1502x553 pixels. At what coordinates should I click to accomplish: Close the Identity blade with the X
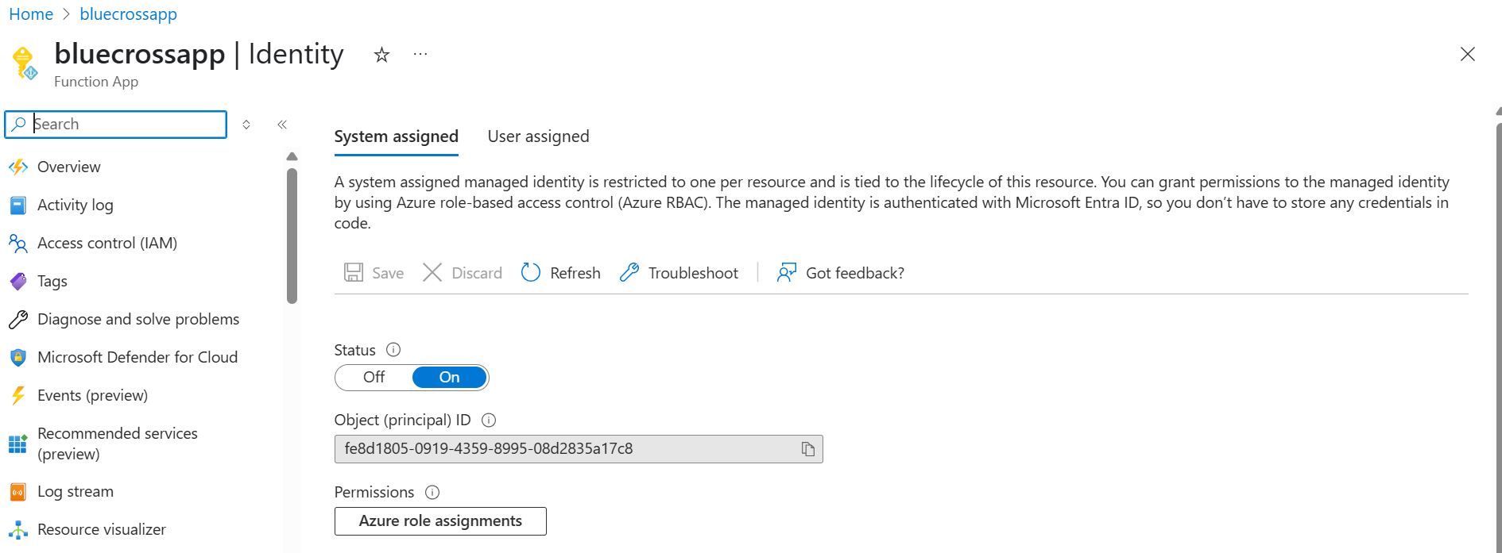1467,54
